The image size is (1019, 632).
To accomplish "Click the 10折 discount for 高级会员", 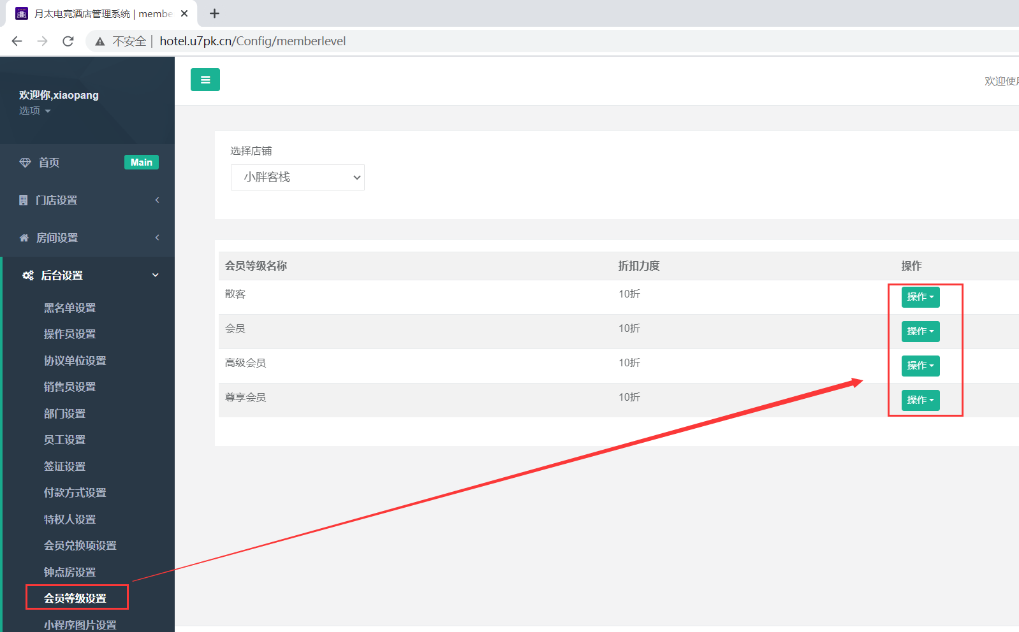I will point(629,363).
